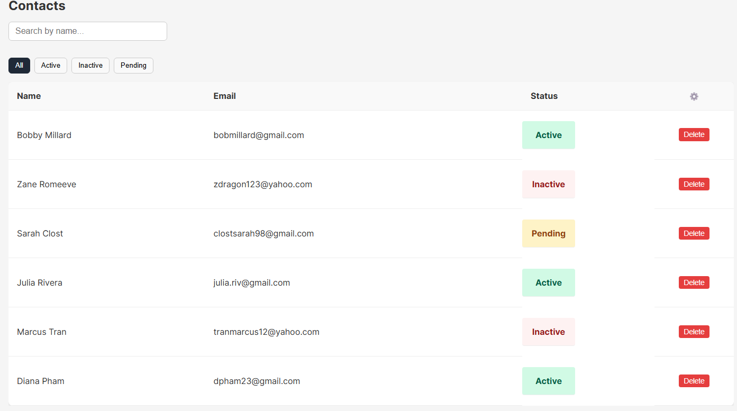The width and height of the screenshot is (737, 411).
Task: Filter contacts by Active status
Action: pos(51,66)
